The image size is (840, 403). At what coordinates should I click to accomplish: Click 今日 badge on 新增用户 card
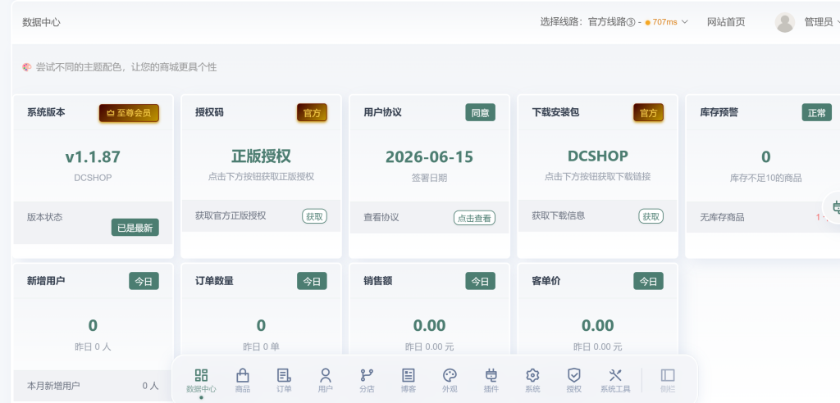[x=144, y=281]
